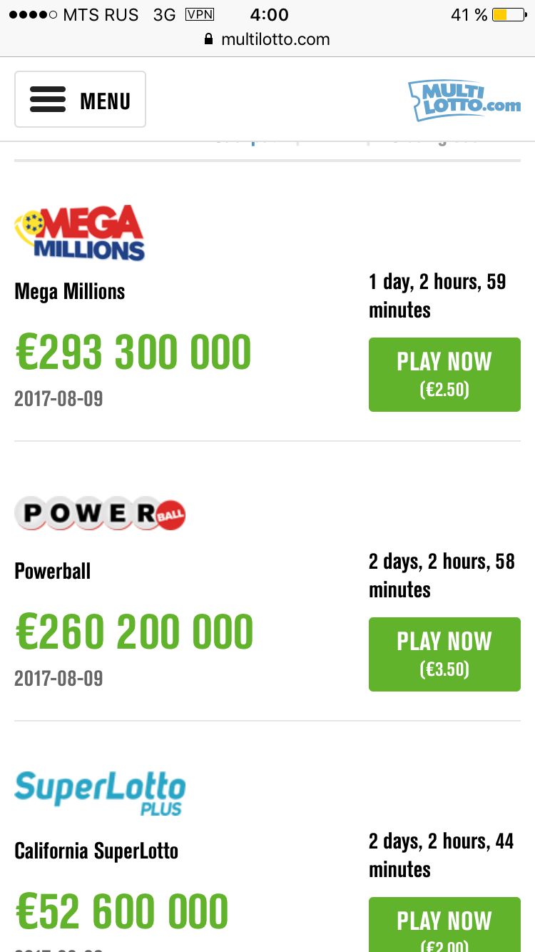Viewport: 535px width, 952px height.
Task: Tap the Mega Millions logo
Action: point(80,233)
